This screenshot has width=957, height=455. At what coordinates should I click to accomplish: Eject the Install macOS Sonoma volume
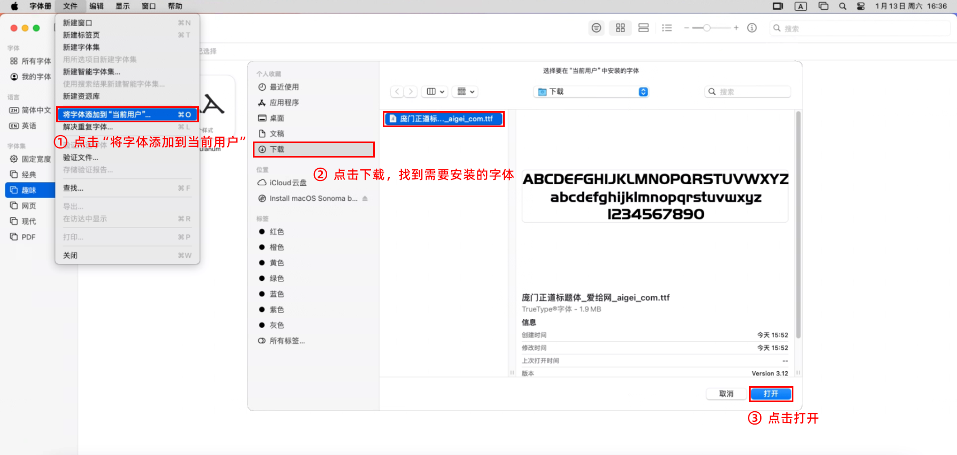click(365, 198)
